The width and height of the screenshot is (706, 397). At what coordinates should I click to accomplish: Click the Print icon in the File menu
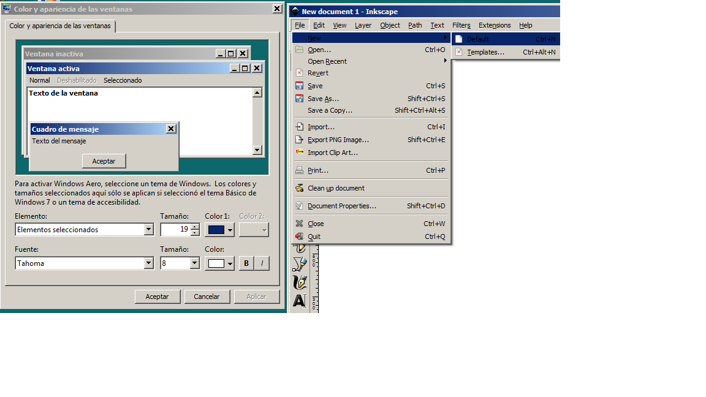tap(298, 170)
